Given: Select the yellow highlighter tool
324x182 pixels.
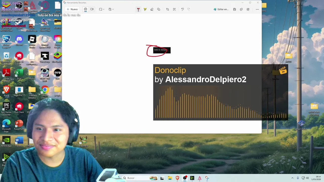Looking at the screenshot, I should point(145,9).
